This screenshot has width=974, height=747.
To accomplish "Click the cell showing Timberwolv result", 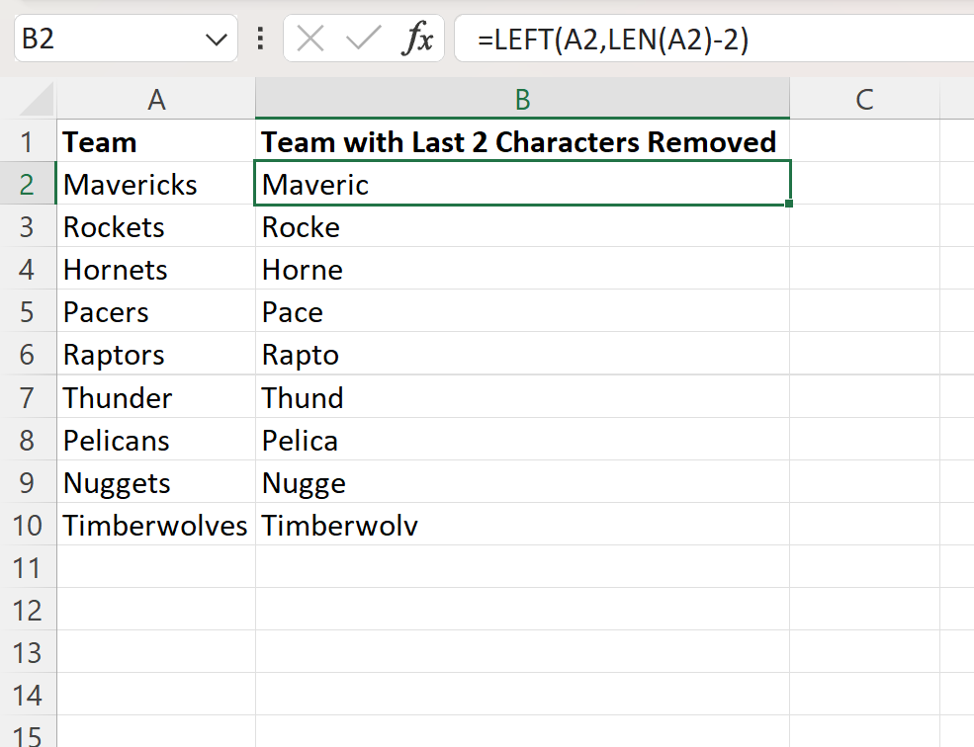I will (522, 526).
